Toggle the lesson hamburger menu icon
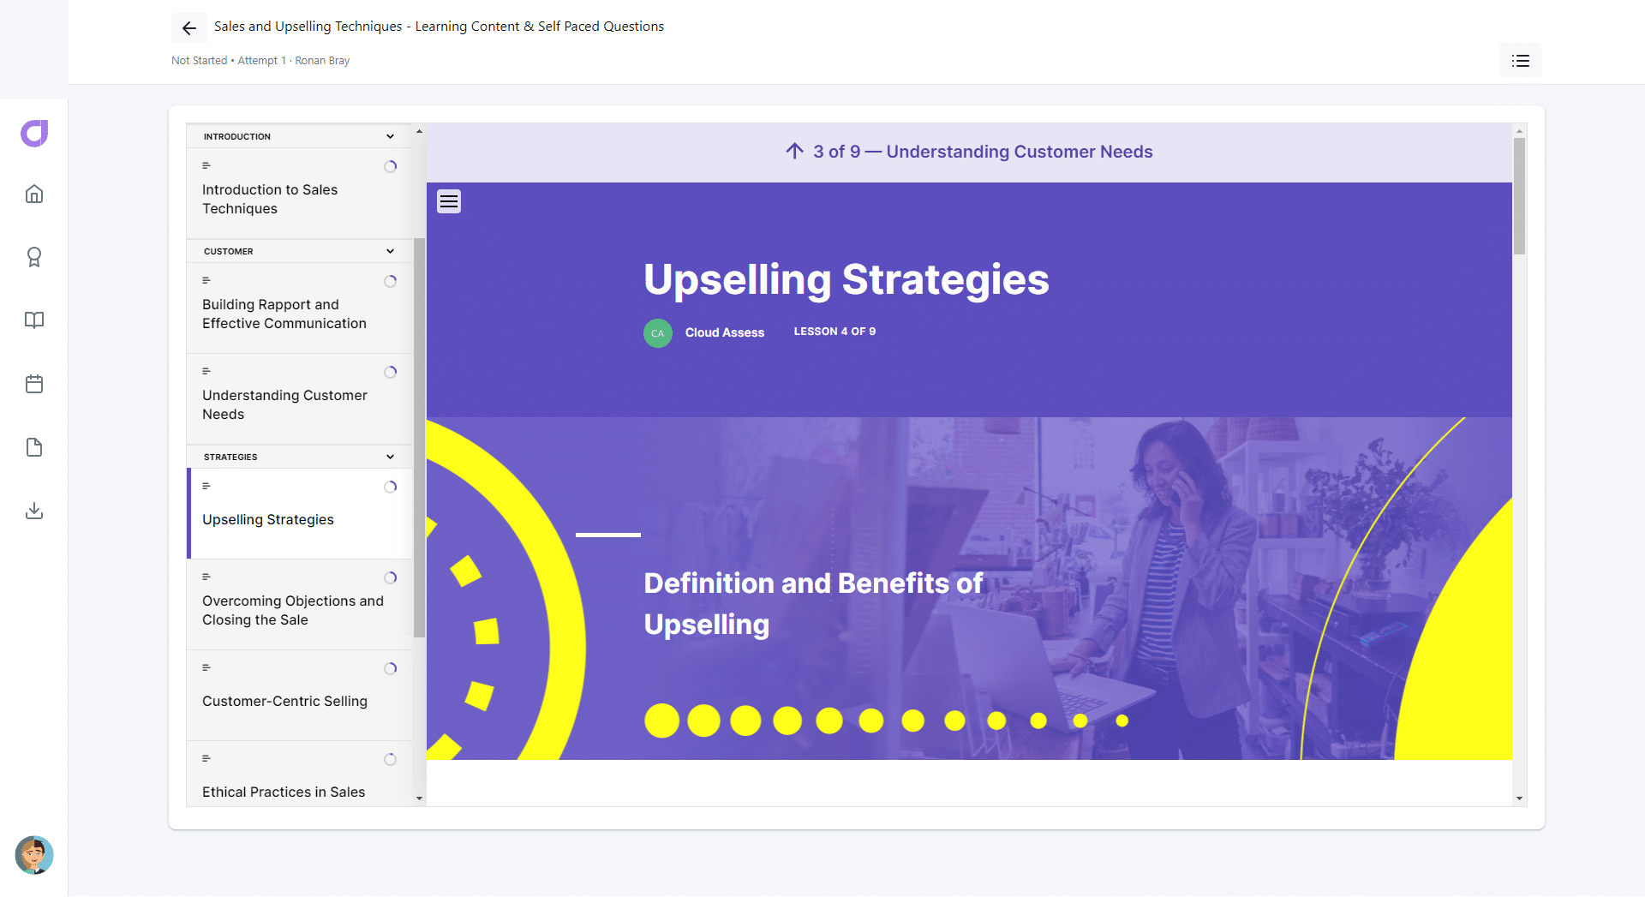 (x=449, y=201)
